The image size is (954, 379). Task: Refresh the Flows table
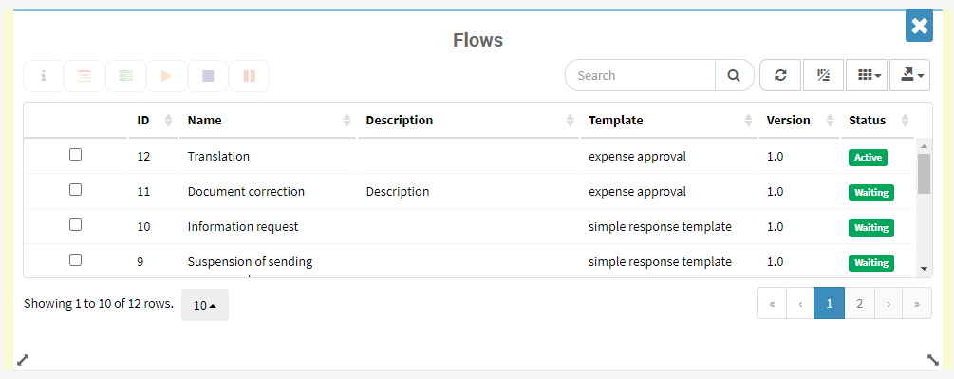pyautogui.click(x=780, y=75)
